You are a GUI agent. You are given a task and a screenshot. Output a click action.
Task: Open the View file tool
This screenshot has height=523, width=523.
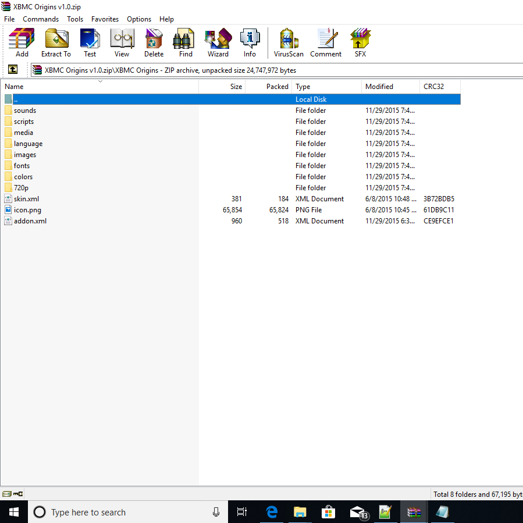122,42
